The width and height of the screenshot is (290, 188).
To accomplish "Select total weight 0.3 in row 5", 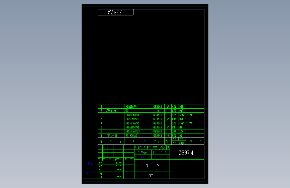I will pyautogui.click(x=181, y=119).
